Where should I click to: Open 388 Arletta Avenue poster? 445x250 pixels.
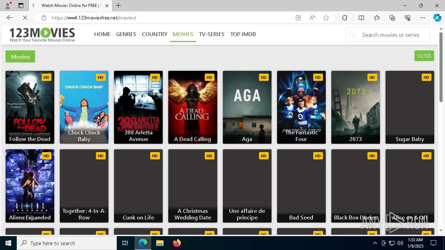pyautogui.click(x=138, y=107)
